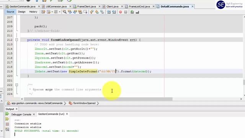Close the DetailCommande.java tab
245x138 pixels.
tap(193, 7)
